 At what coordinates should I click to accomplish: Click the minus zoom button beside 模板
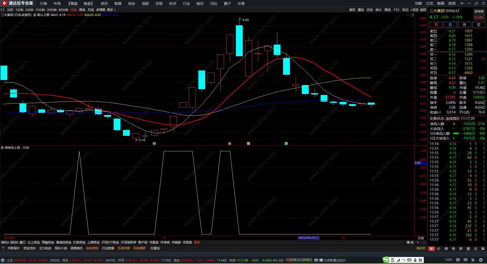[x=424, y=242]
